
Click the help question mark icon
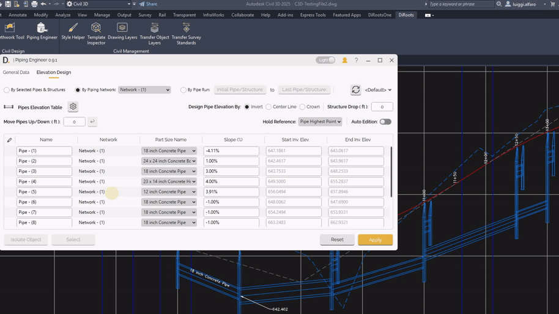point(356,60)
